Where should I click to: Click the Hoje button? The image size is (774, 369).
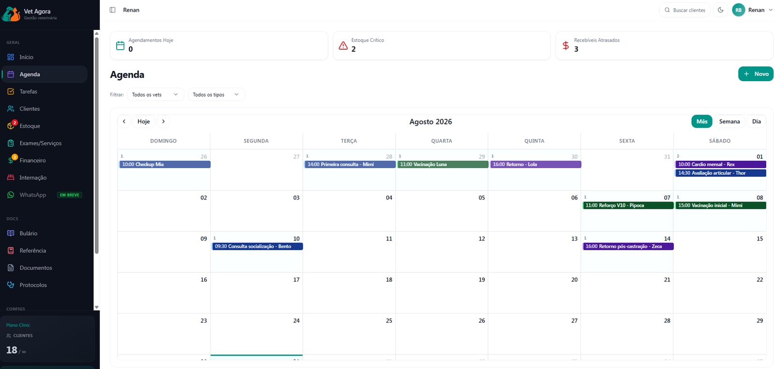[144, 121]
